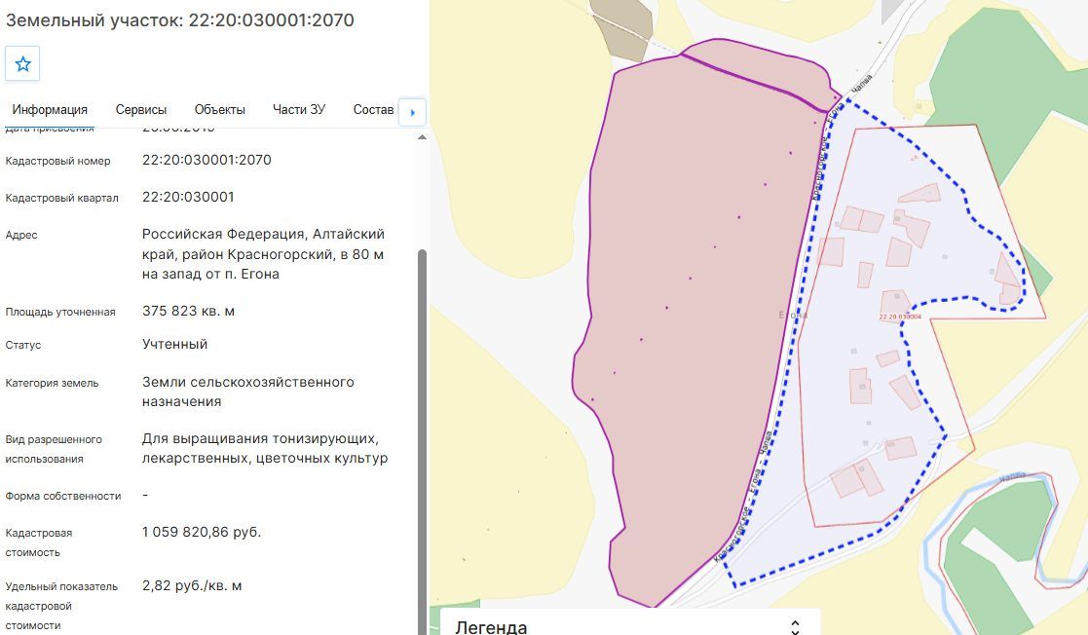Screen dimensions: 1088x635
Task: Click the address value text
Action: [263, 254]
